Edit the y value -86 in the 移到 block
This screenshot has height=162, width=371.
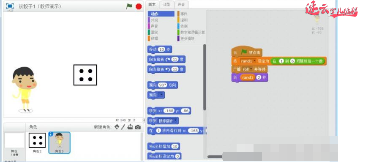tap(185, 111)
